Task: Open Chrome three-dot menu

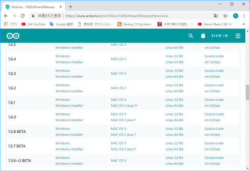Action: (x=244, y=16)
